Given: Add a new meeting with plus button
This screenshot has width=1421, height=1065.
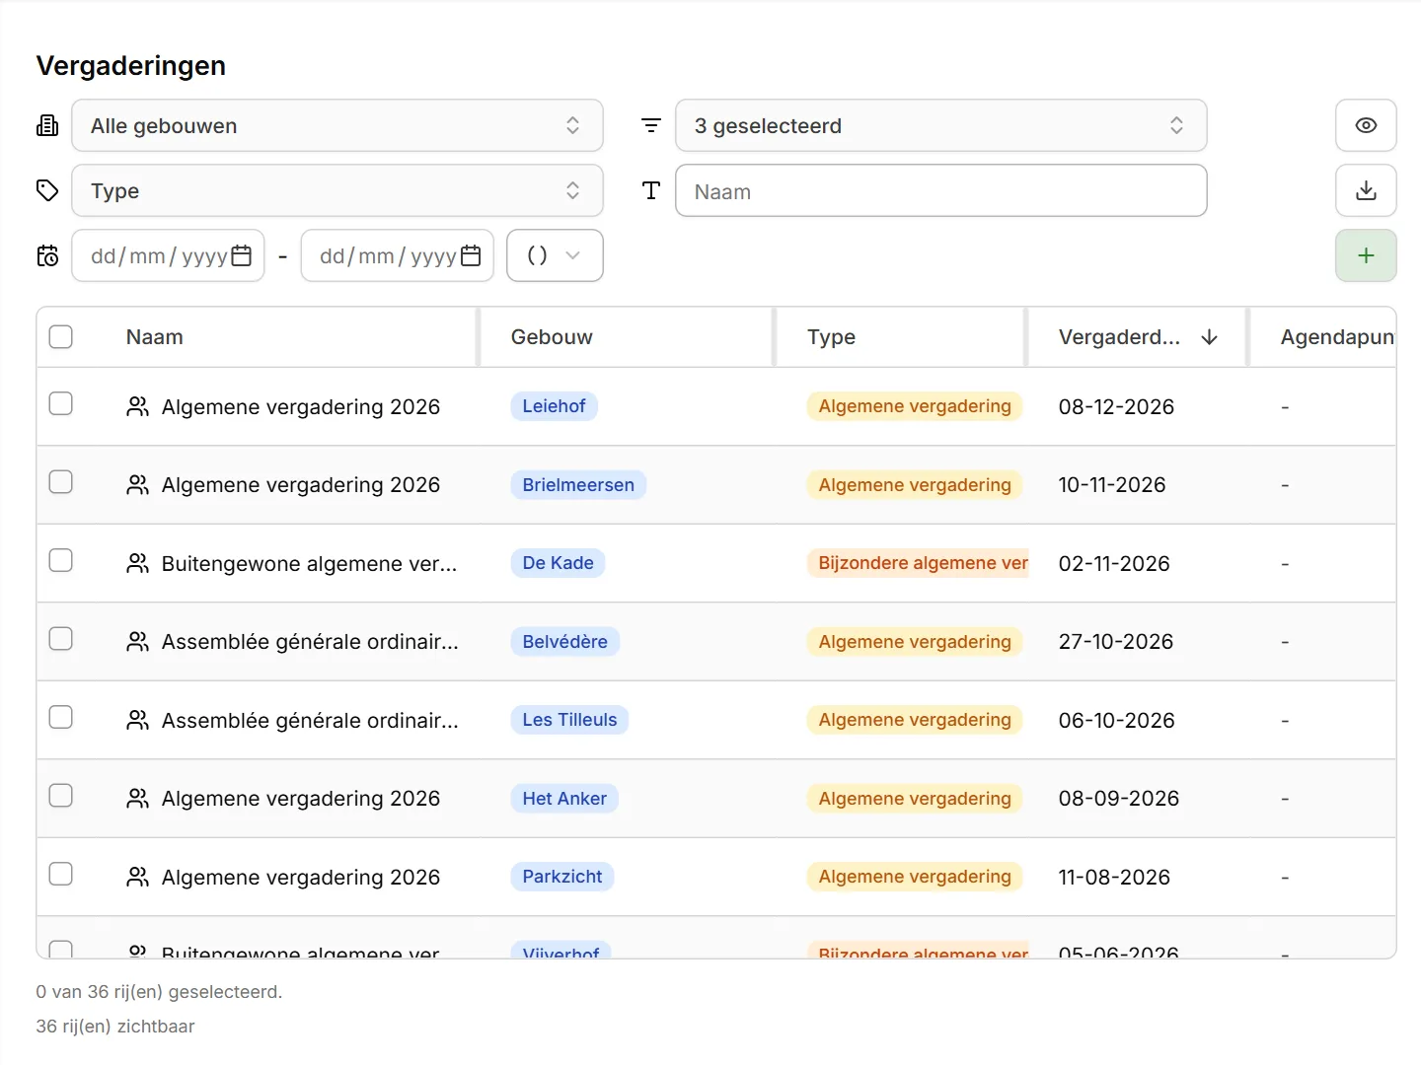Looking at the screenshot, I should click(x=1366, y=255).
